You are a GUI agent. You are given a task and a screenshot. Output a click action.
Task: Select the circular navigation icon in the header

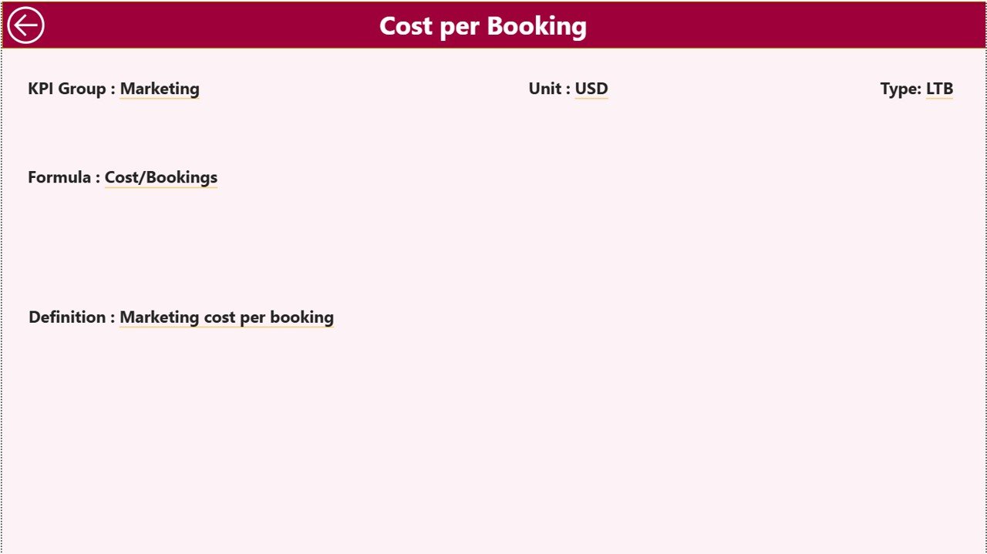(x=26, y=25)
